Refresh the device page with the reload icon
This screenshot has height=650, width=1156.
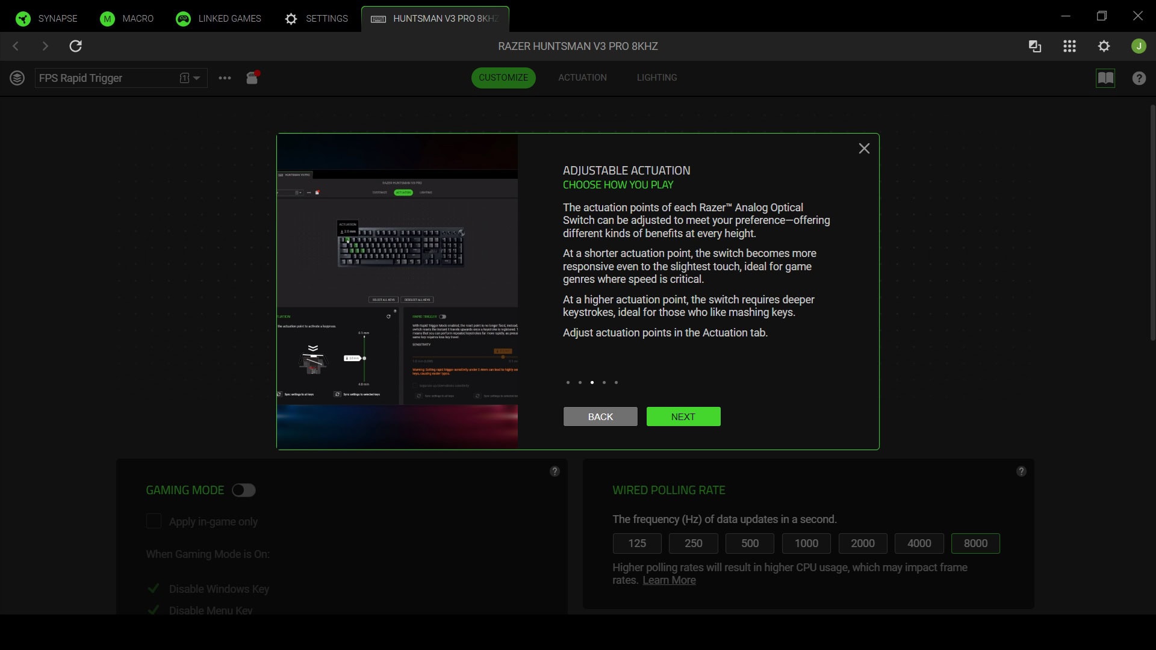tap(75, 46)
